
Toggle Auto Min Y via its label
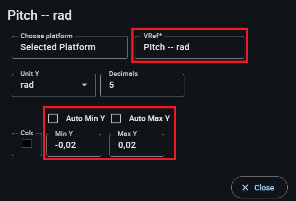(x=85, y=118)
